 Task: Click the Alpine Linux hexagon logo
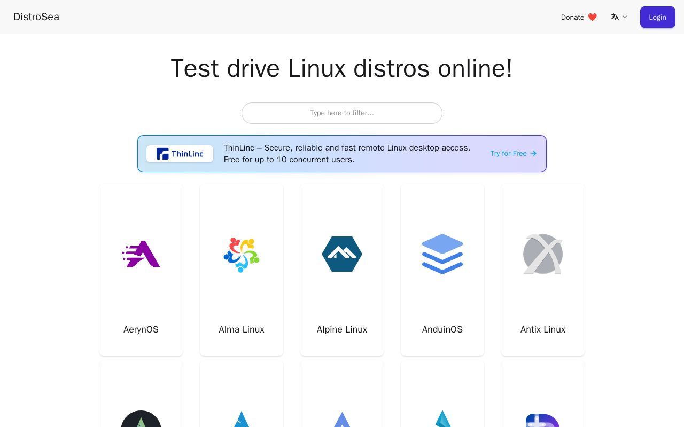click(x=342, y=254)
